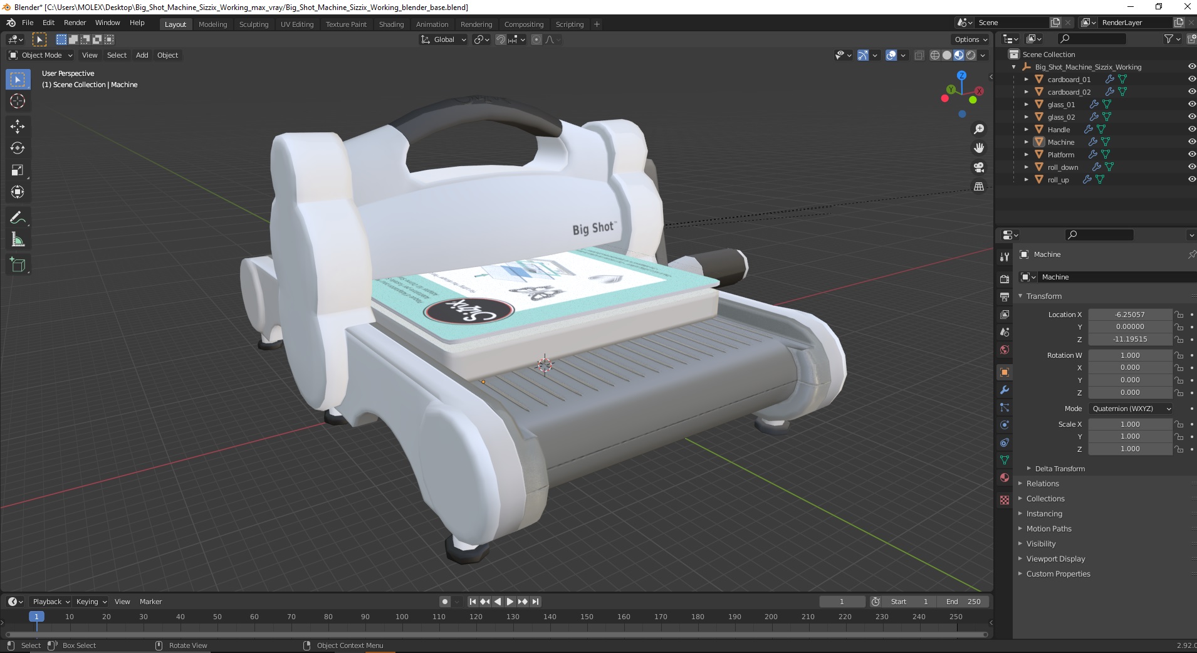Toggle X-ray display in viewport header

919,55
